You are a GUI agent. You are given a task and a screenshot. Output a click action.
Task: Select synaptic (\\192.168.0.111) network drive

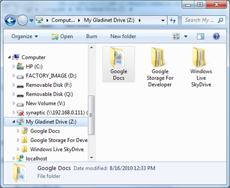tap(57, 113)
